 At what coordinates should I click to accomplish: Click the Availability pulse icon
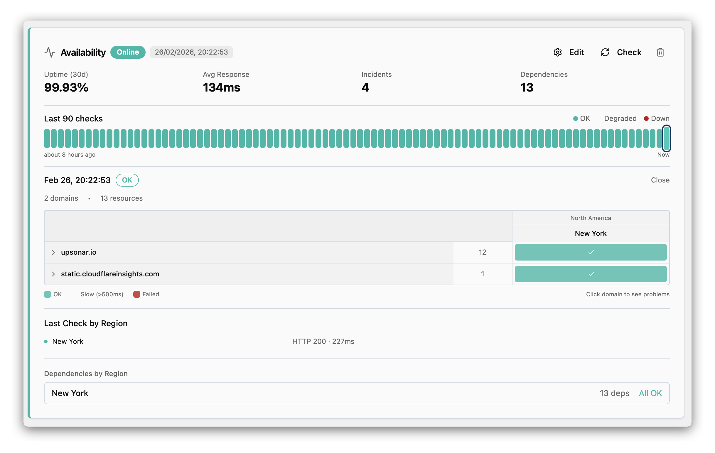point(50,52)
